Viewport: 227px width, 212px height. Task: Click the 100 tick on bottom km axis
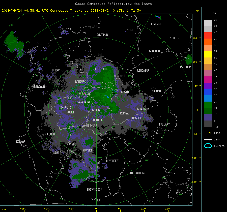click(x=143, y=208)
